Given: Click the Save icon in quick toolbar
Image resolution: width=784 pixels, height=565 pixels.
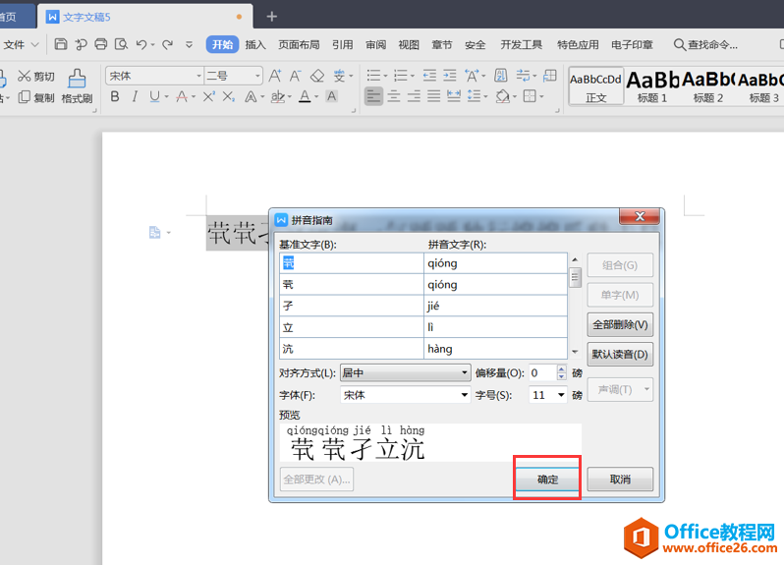Looking at the screenshot, I should [x=61, y=44].
